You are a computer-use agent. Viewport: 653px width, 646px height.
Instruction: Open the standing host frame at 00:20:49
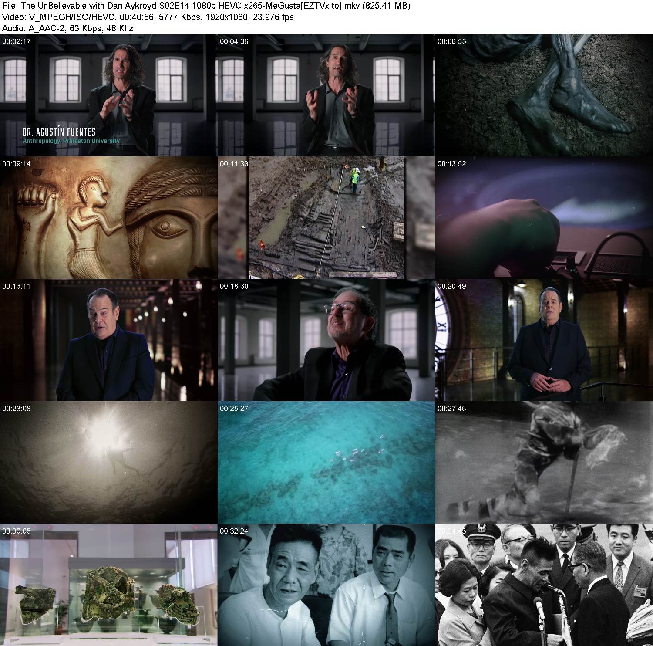coord(544,340)
